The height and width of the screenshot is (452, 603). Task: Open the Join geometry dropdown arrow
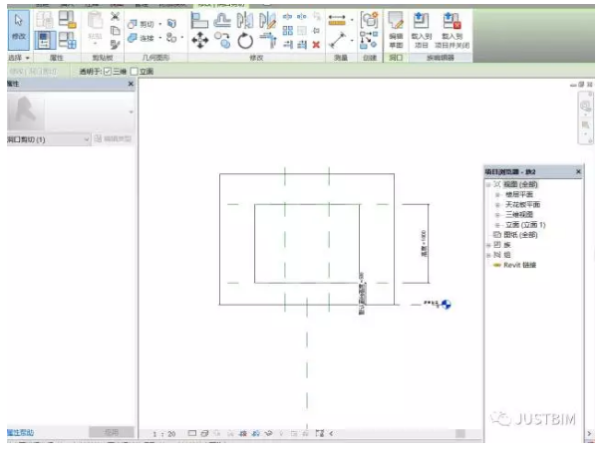(160, 38)
